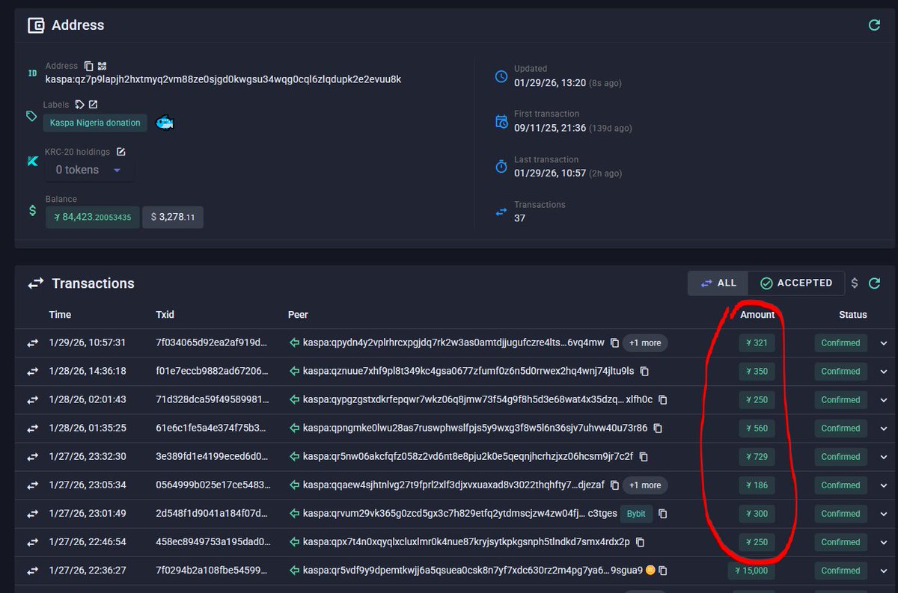Click the coin emoji on the 15,000 row

(x=650, y=571)
